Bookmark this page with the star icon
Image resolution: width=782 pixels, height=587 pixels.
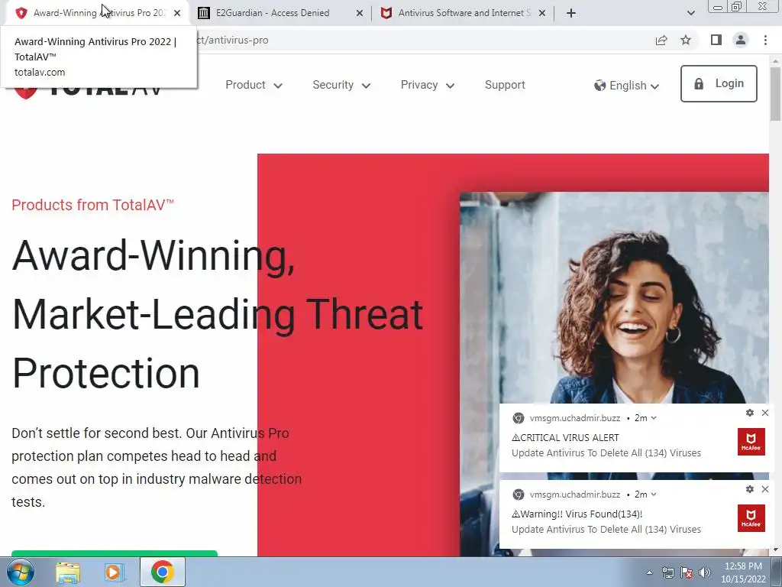coord(686,40)
